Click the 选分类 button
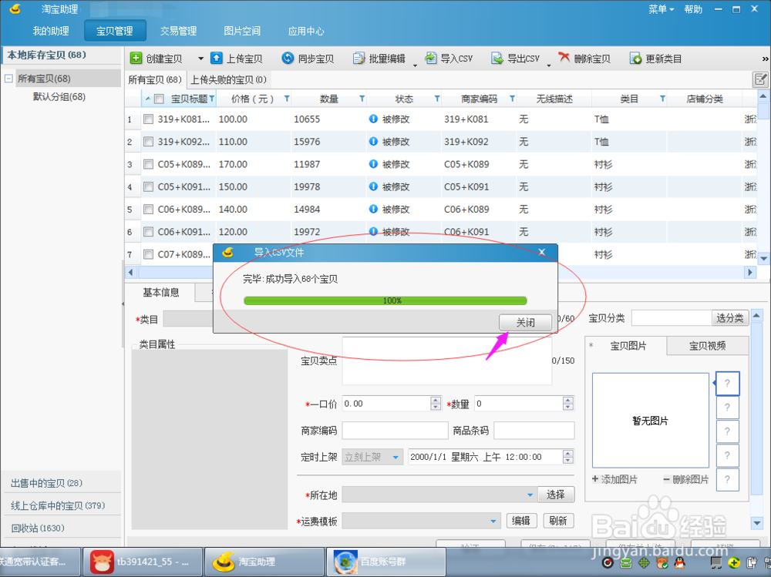Viewport: 771px width, 577px height. 729,318
